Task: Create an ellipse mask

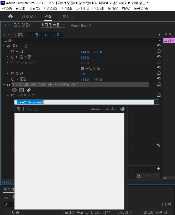Action: click(x=14, y=90)
